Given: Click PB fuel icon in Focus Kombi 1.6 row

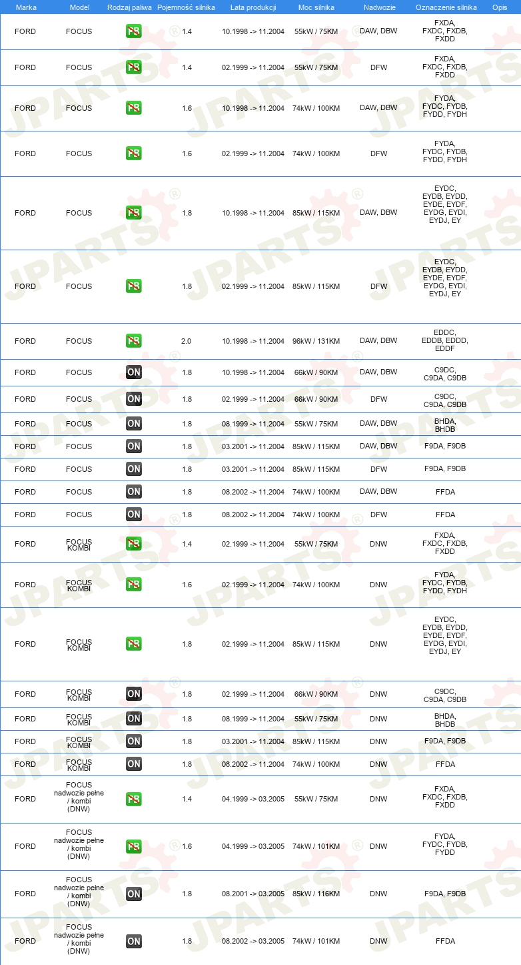Looking at the screenshot, I should click(x=134, y=585).
